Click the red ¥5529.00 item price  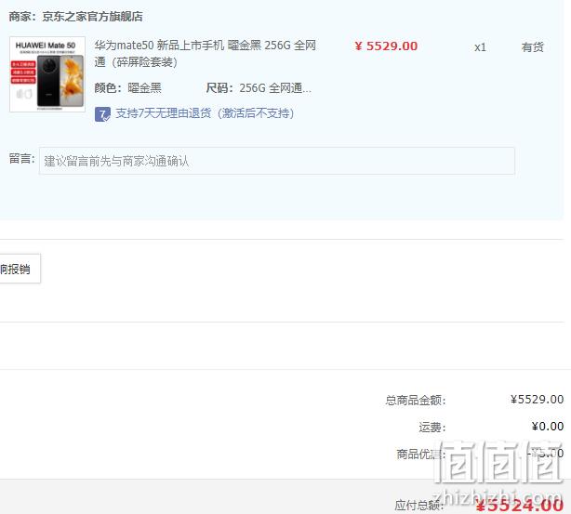tap(386, 46)
